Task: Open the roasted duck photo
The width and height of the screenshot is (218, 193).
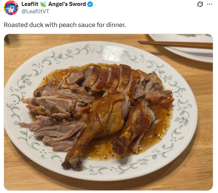Action: click(x=108, y=112)
